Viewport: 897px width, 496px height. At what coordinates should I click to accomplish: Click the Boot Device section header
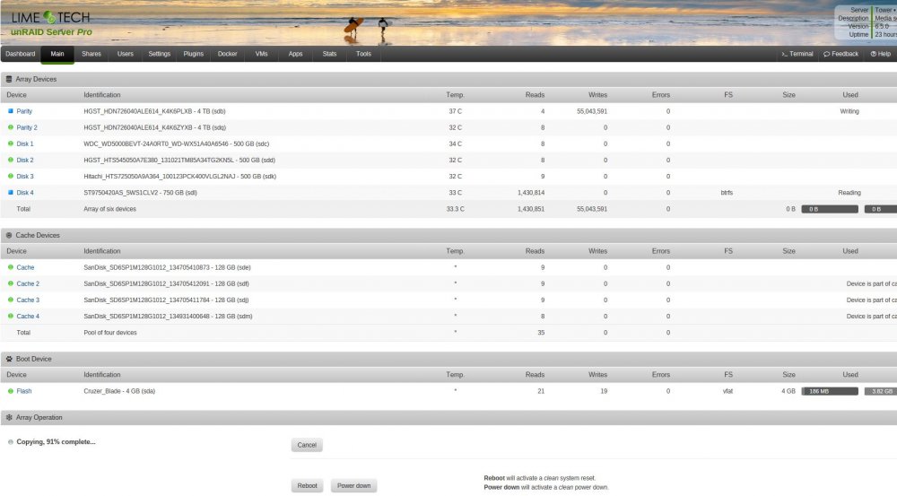point(448,359)
